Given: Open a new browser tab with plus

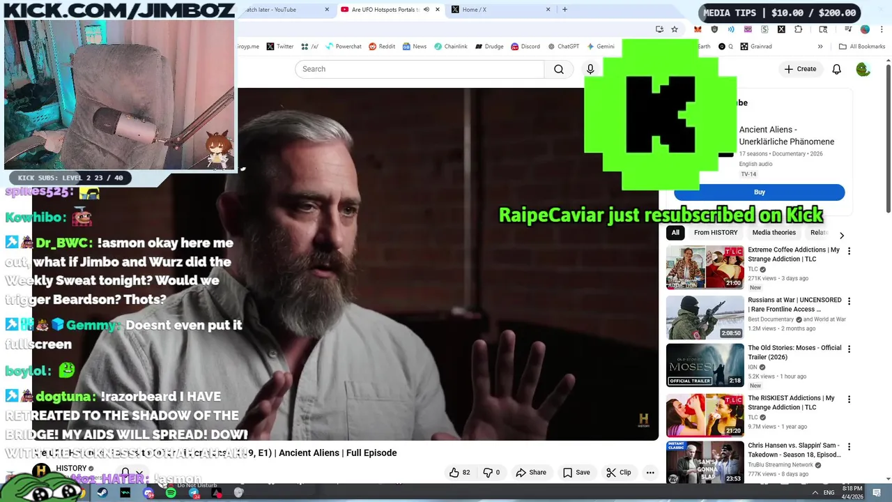Looking at the screenshot, I should point(564,10).
